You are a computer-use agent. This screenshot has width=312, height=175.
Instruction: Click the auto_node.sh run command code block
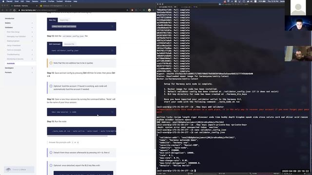coord(81,131)
